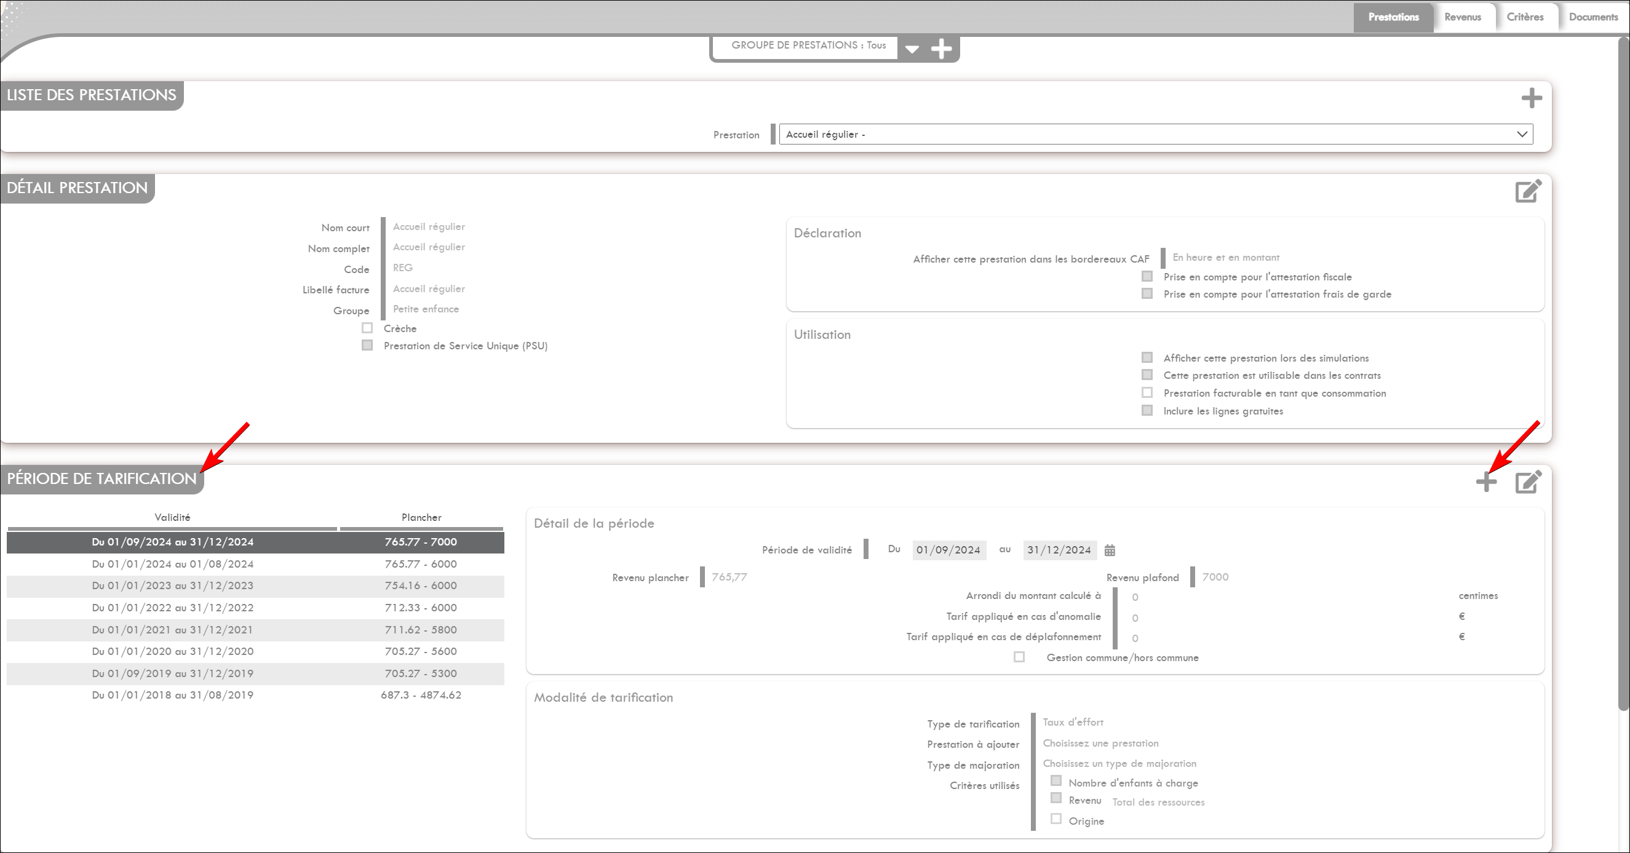Expand the Groupe de prestations dropdown arrow

pos(912,49)
